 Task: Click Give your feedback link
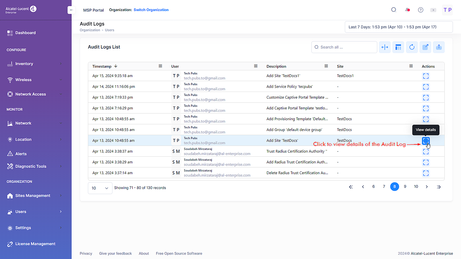click(115, 253)
